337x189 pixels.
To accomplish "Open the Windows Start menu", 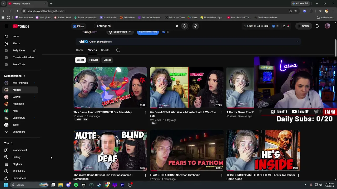I will [6, 185].
